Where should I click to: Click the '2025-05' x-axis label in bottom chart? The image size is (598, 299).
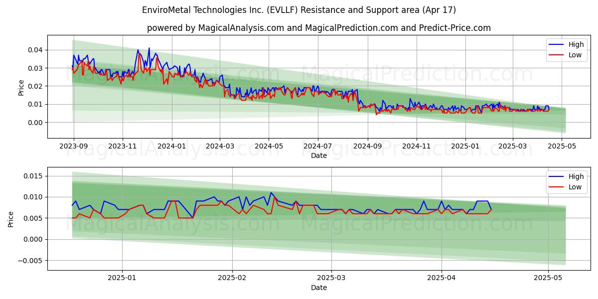coord(548,279)
